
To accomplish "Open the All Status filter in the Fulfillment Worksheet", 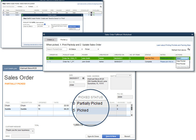I will tap(76, 49).
